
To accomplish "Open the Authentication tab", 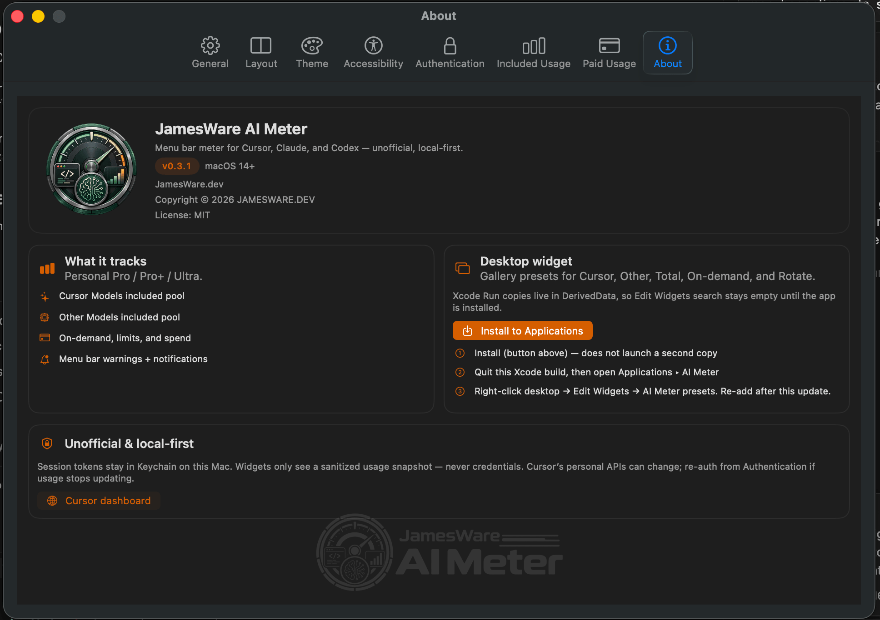I will 450,53.
